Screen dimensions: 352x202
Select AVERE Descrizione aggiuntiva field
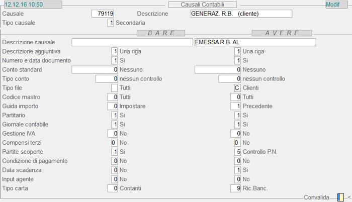237,51
